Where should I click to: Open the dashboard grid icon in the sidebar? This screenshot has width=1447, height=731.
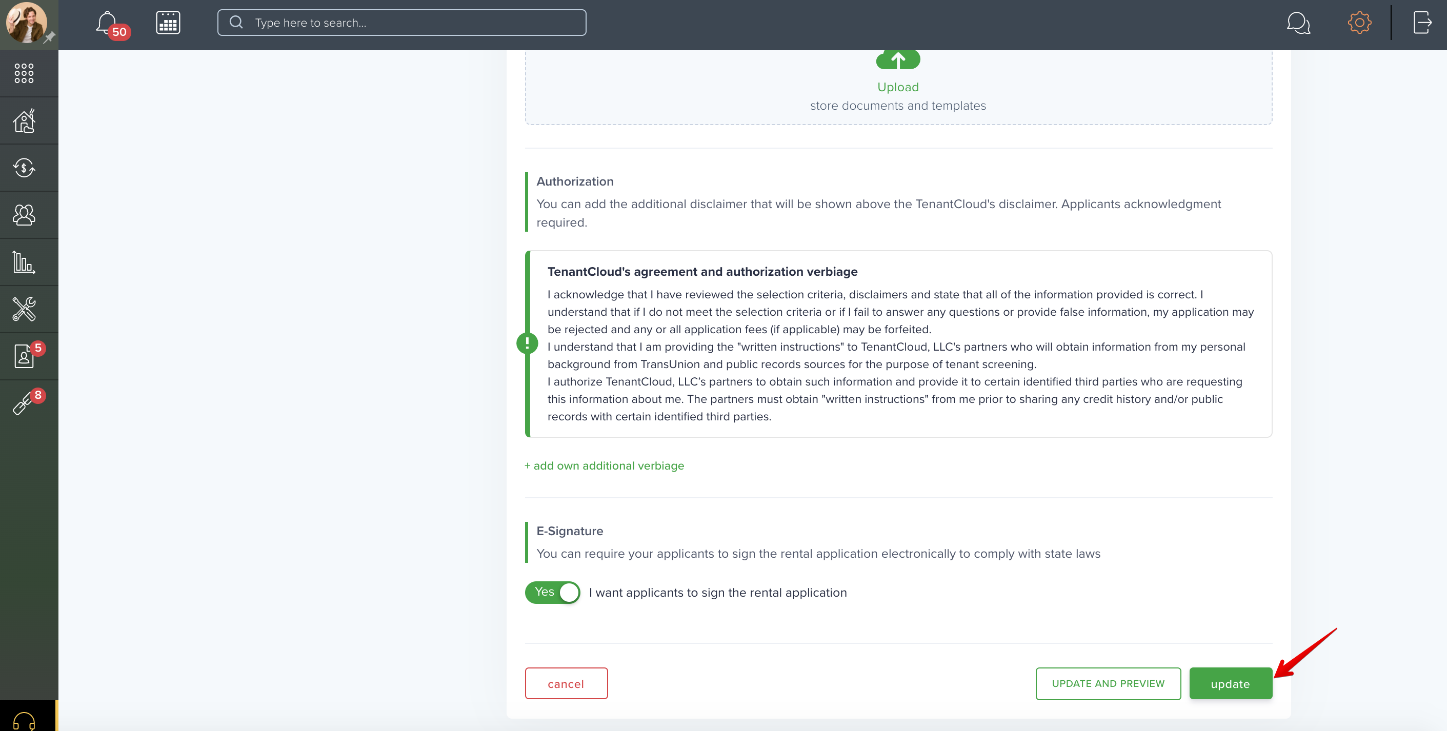24,73
